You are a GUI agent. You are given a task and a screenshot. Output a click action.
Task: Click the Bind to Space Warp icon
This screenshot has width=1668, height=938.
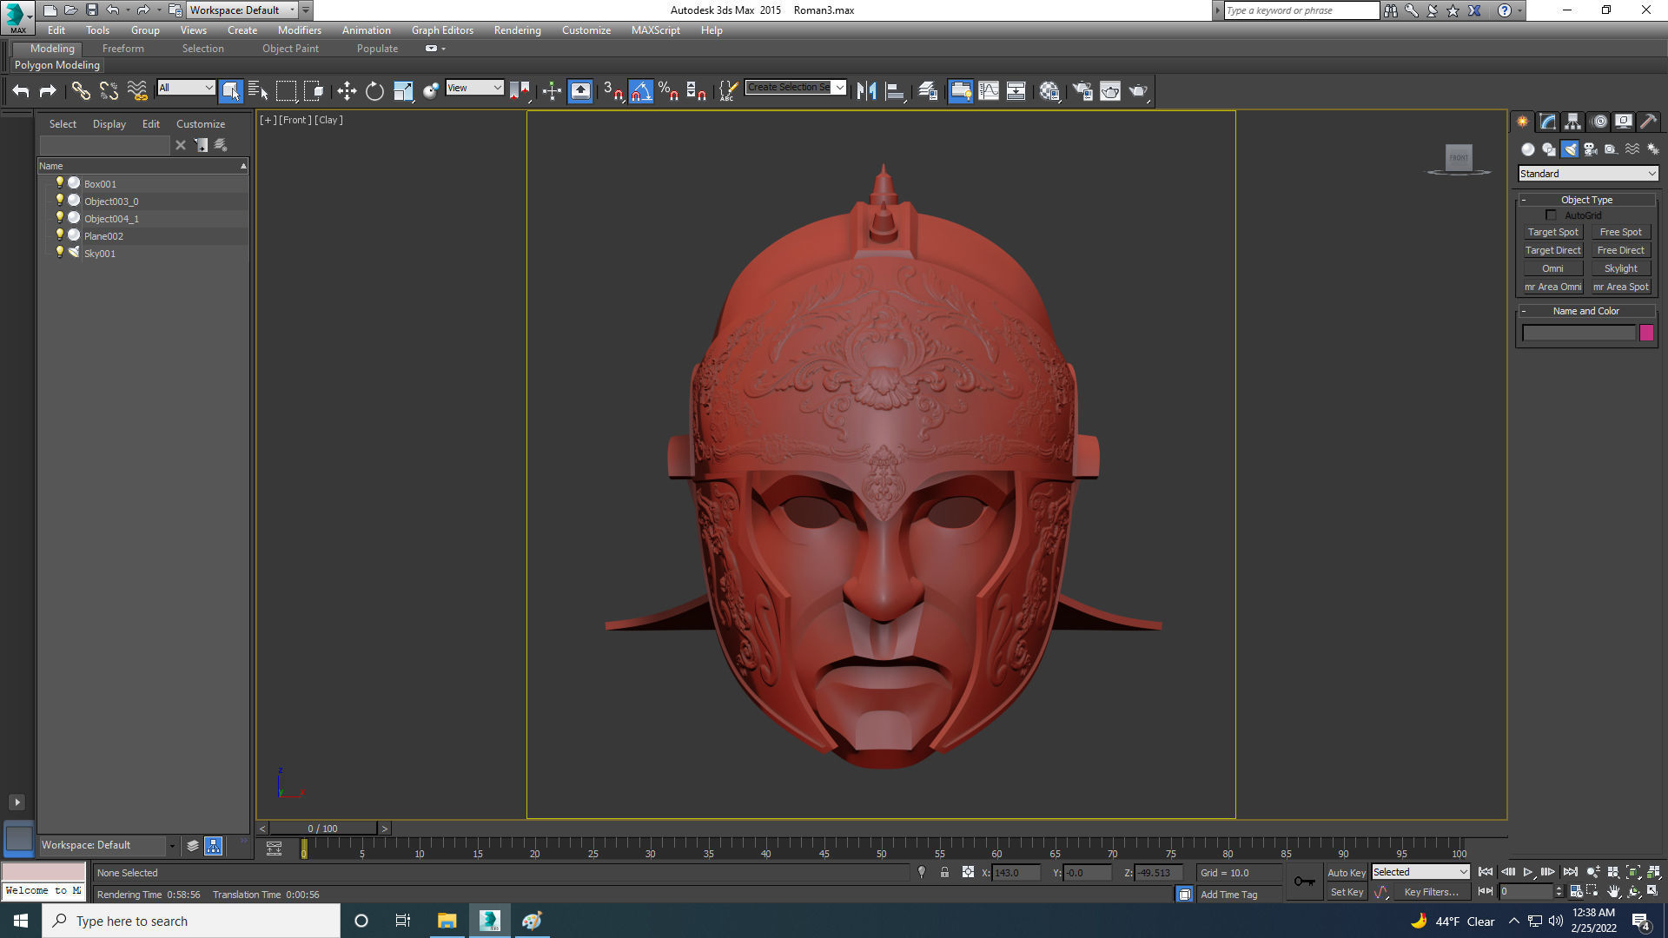(x=137, y=90)
